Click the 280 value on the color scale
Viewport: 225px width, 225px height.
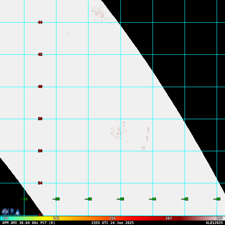click(220, 218)
